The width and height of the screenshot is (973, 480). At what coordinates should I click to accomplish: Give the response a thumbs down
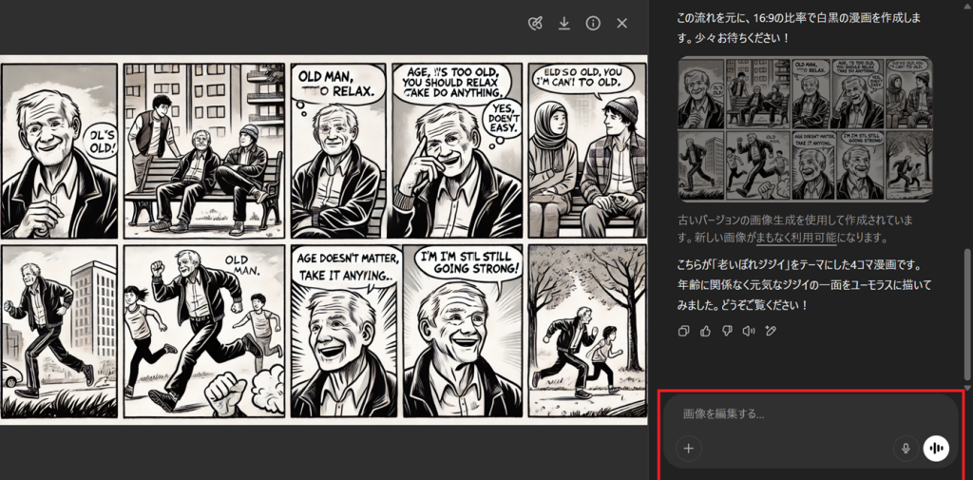coord(726,331)
